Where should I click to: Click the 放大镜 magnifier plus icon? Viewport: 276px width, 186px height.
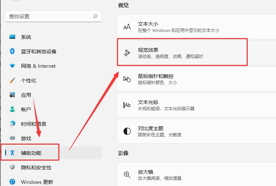coord(127,175)
